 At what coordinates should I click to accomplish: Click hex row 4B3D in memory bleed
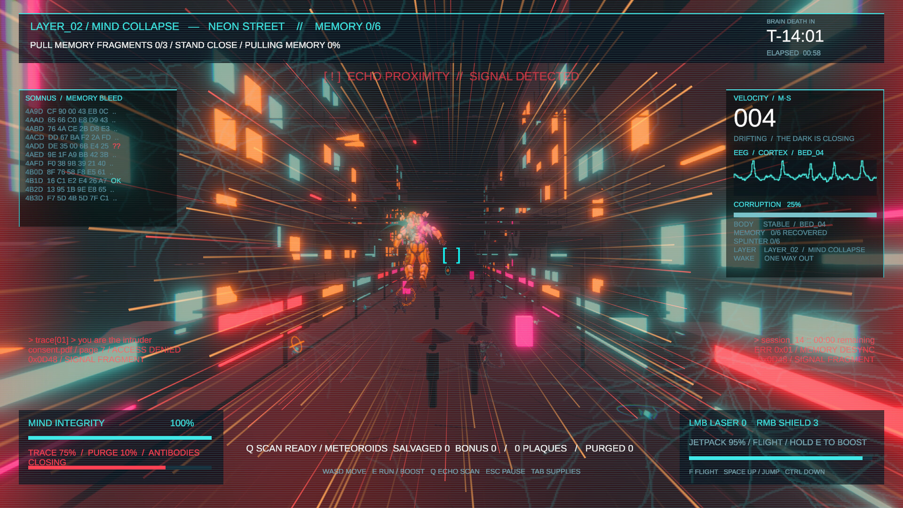pos(71,198)
